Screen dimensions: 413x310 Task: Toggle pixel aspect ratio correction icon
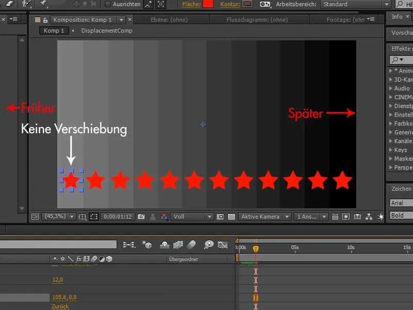pos(335,216)
